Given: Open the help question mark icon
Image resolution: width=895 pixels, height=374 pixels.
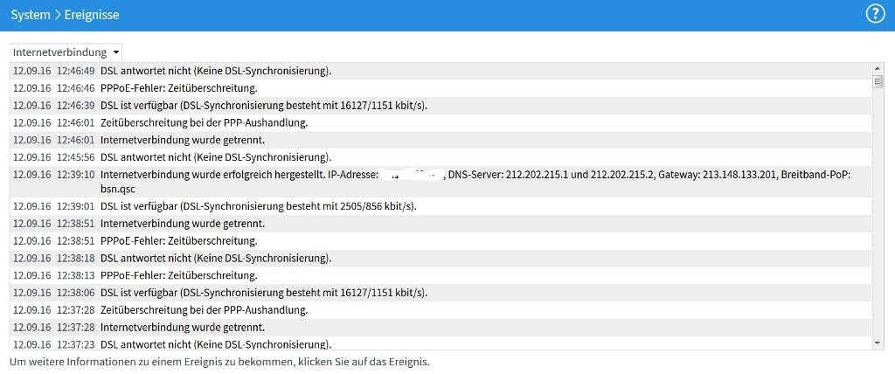Looking at the screenshot, I should click(875, 14).
